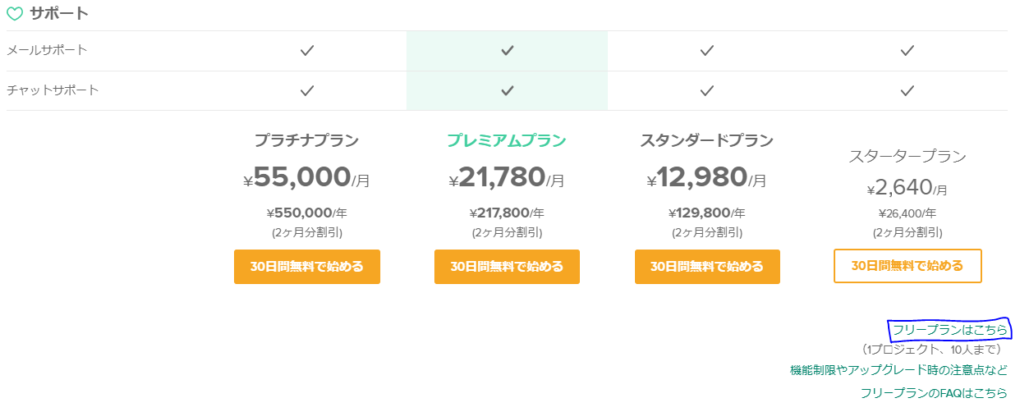Screen dimensions: 1020x412
Task: Click checkmark for チャットサポート under プラチナプラン
Action: click(307, 91)
